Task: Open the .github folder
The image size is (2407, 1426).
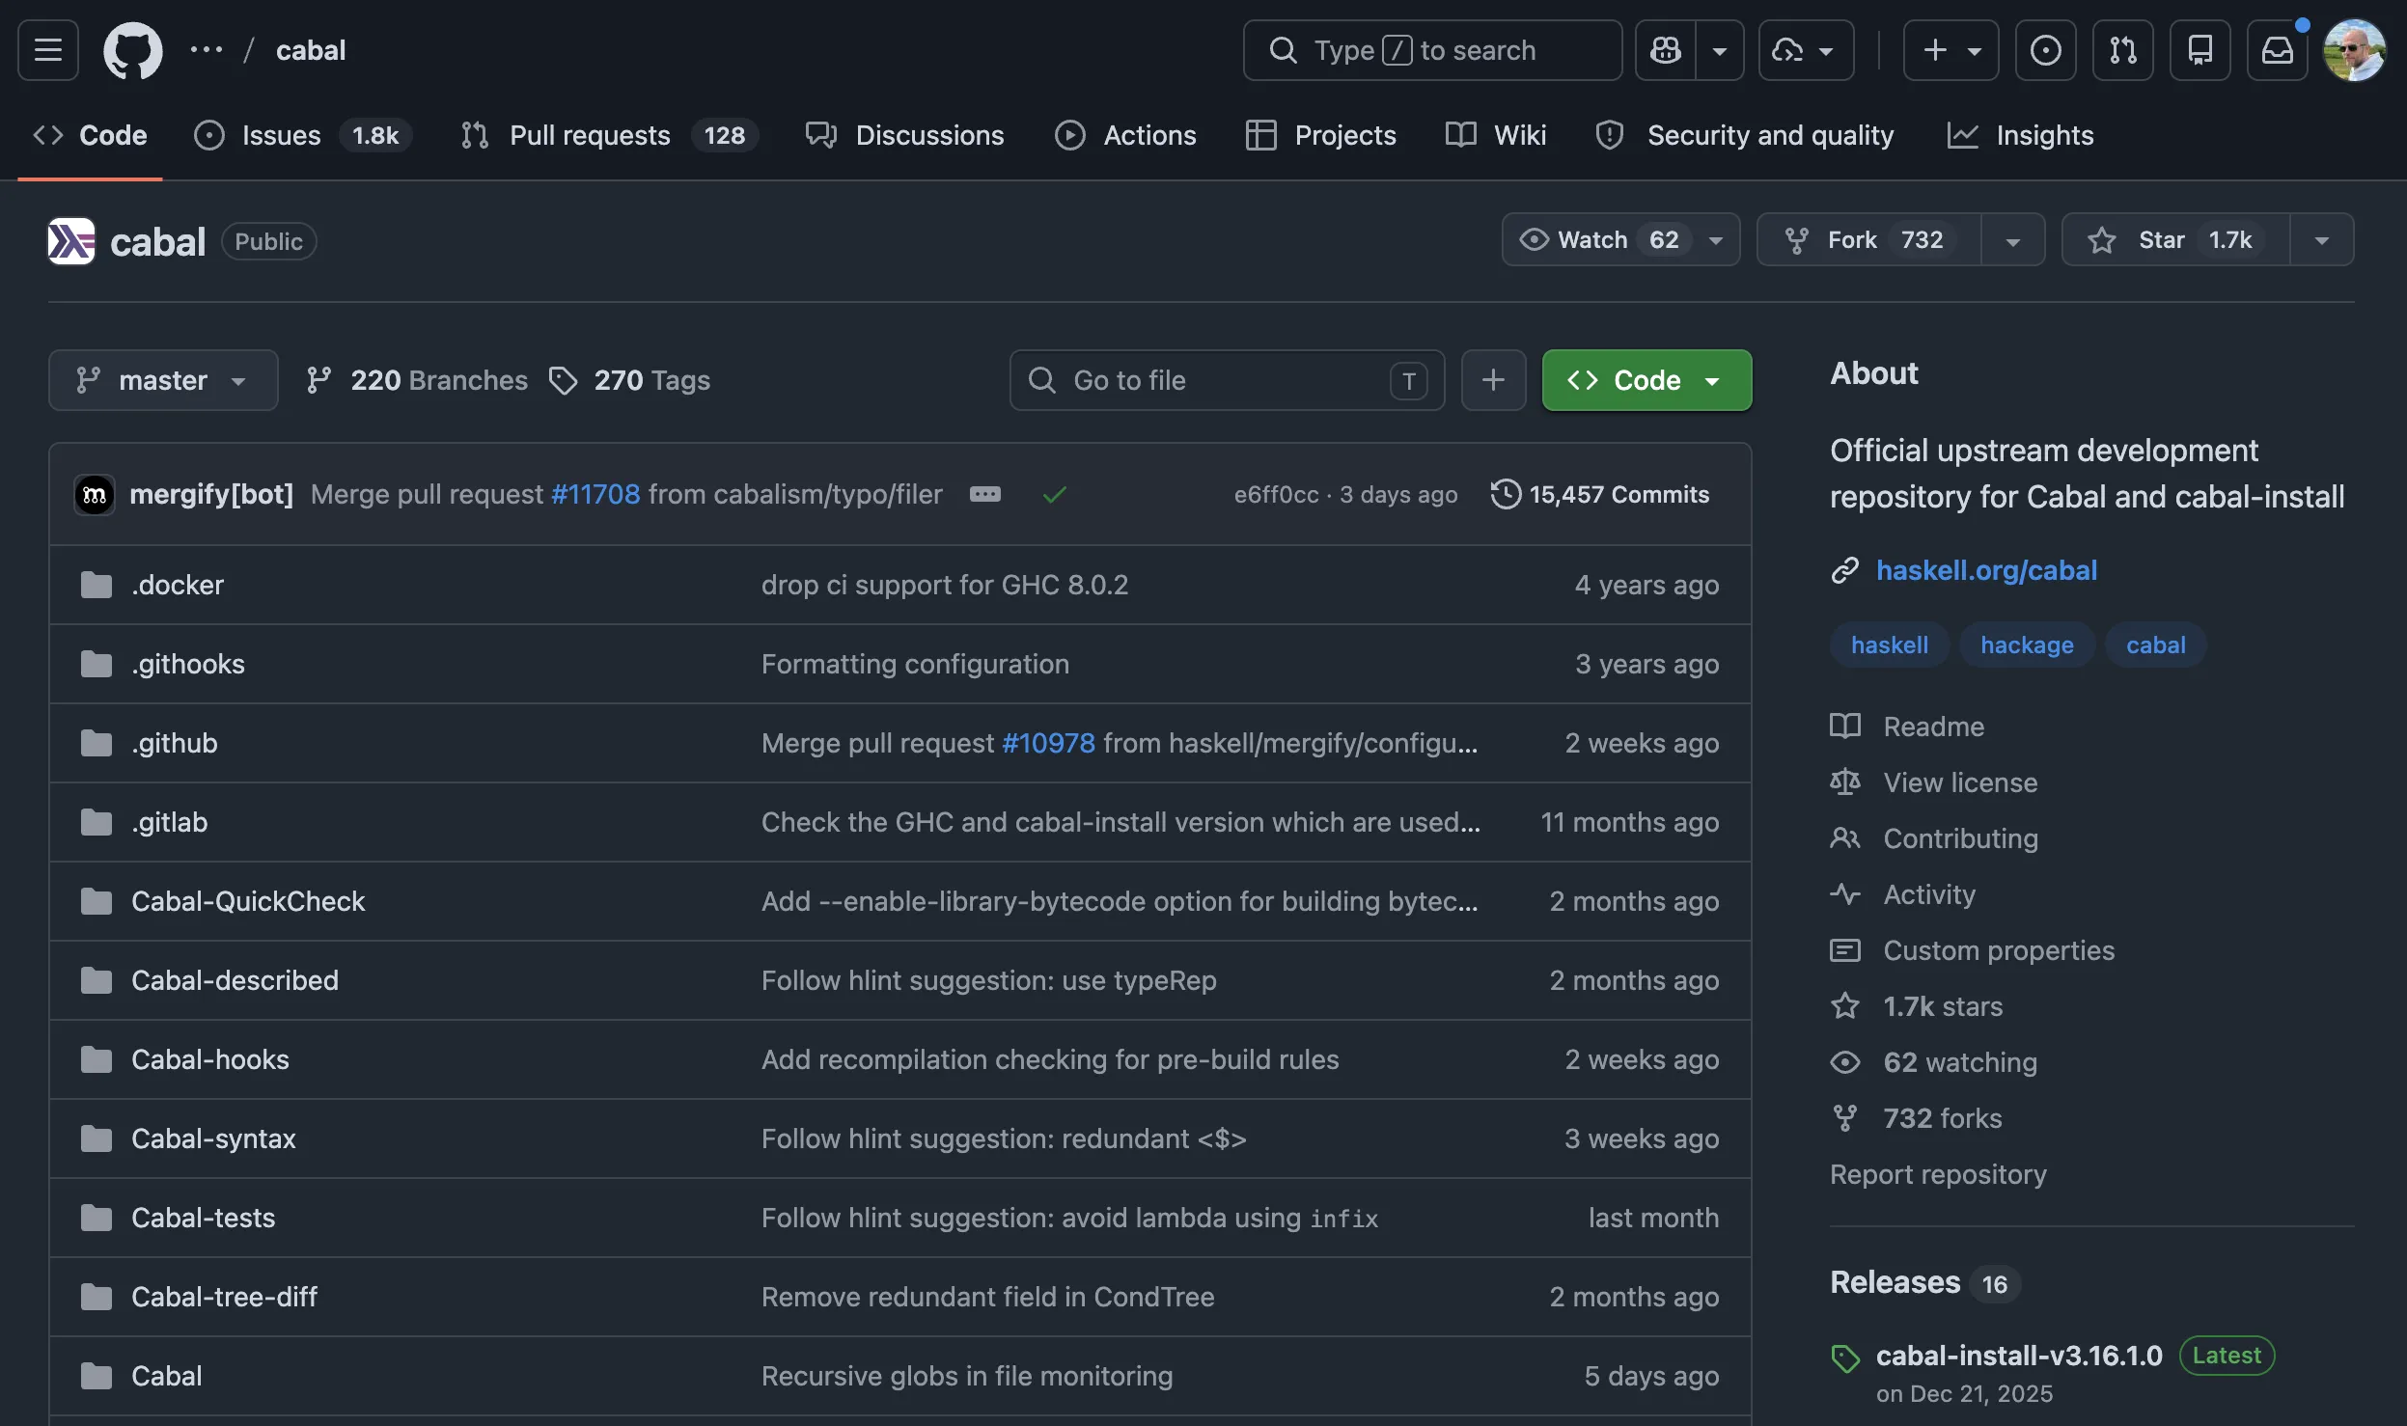Action: tap(175, 743)
